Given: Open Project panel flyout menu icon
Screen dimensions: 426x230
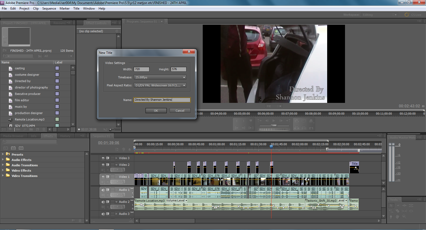Looking at the screenshot, I should (68, 23).
